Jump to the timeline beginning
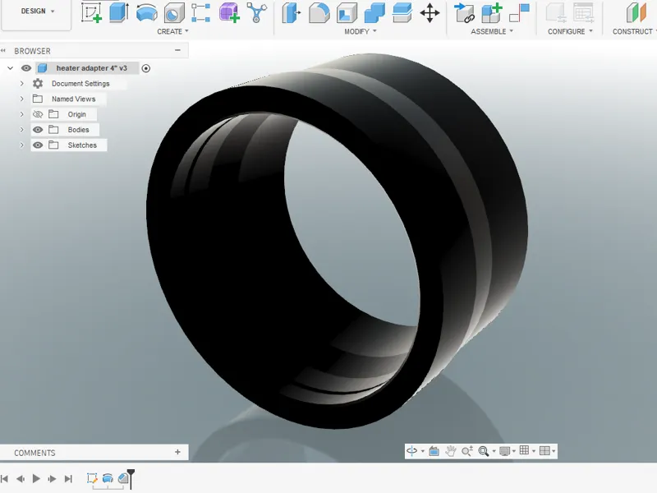 click(x=5, y=478)
